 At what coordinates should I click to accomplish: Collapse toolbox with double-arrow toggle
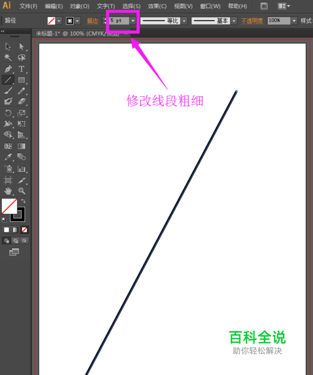(x=3, y=31)
